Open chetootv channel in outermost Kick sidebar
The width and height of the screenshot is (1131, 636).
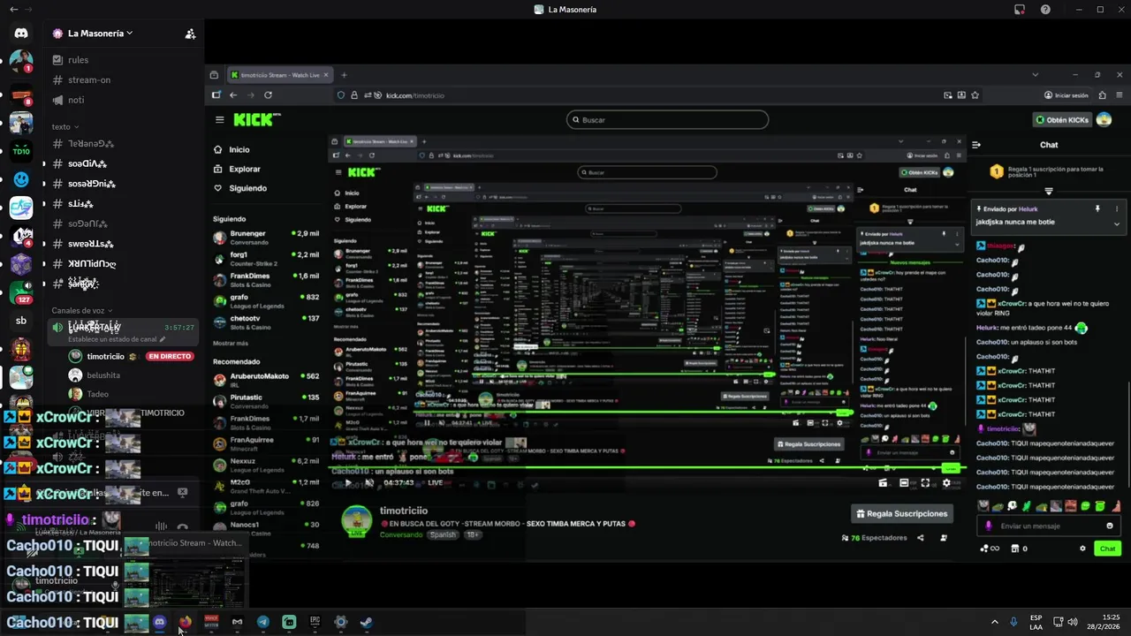point(266,322)
